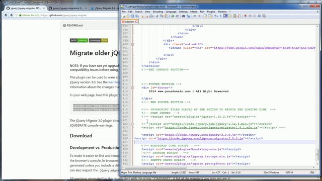Screen dimensions: 322x181
Task: Click the build passing badge
Action: (79, 40)
